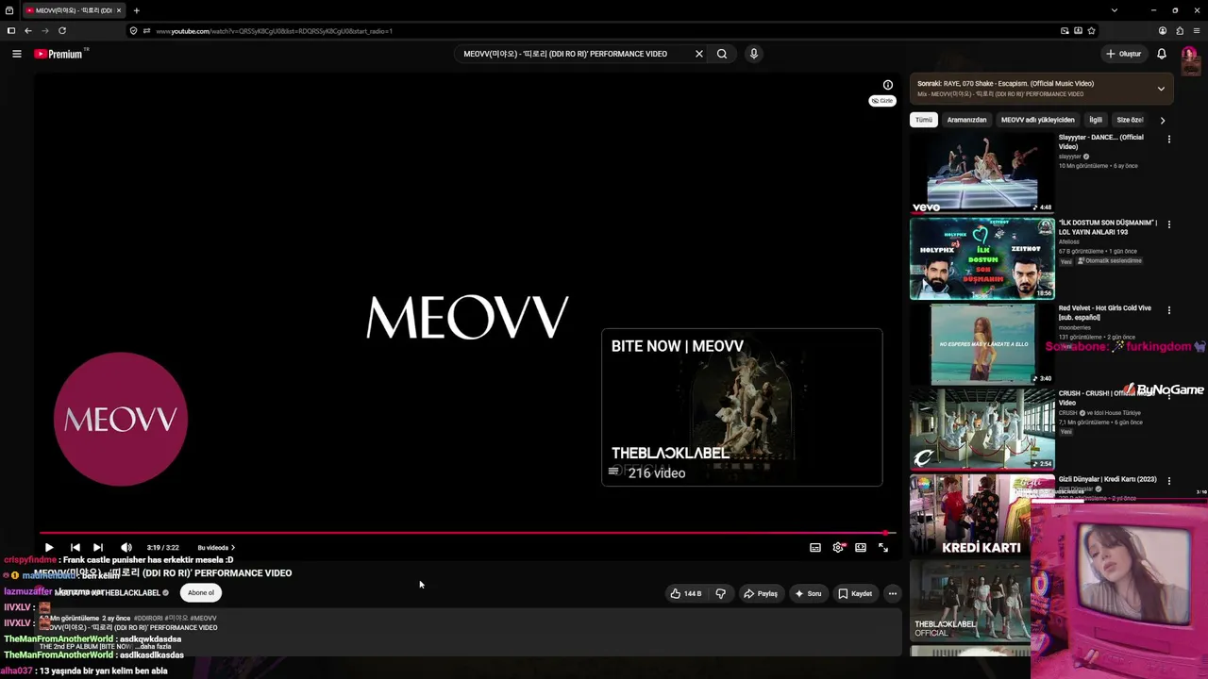
Task: Save the video with Kaydet
Action: 855,593
